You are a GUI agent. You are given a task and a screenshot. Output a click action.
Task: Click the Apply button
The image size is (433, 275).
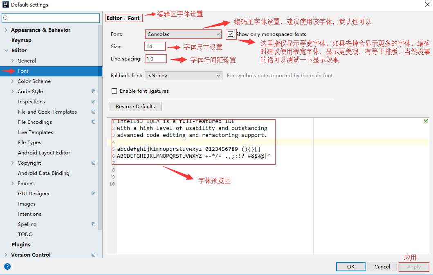coord(414,267)
